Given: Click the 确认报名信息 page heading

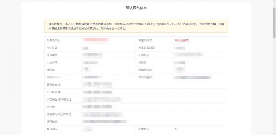Looking at the screenshot, I should (136, 8).
